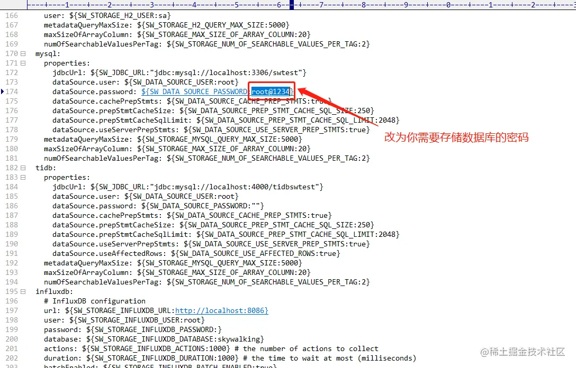Click 'user: ${SW_STORAGE_H2_USER:sa}' line
This screenshot has width=576, height=368.
pos(107,15)
